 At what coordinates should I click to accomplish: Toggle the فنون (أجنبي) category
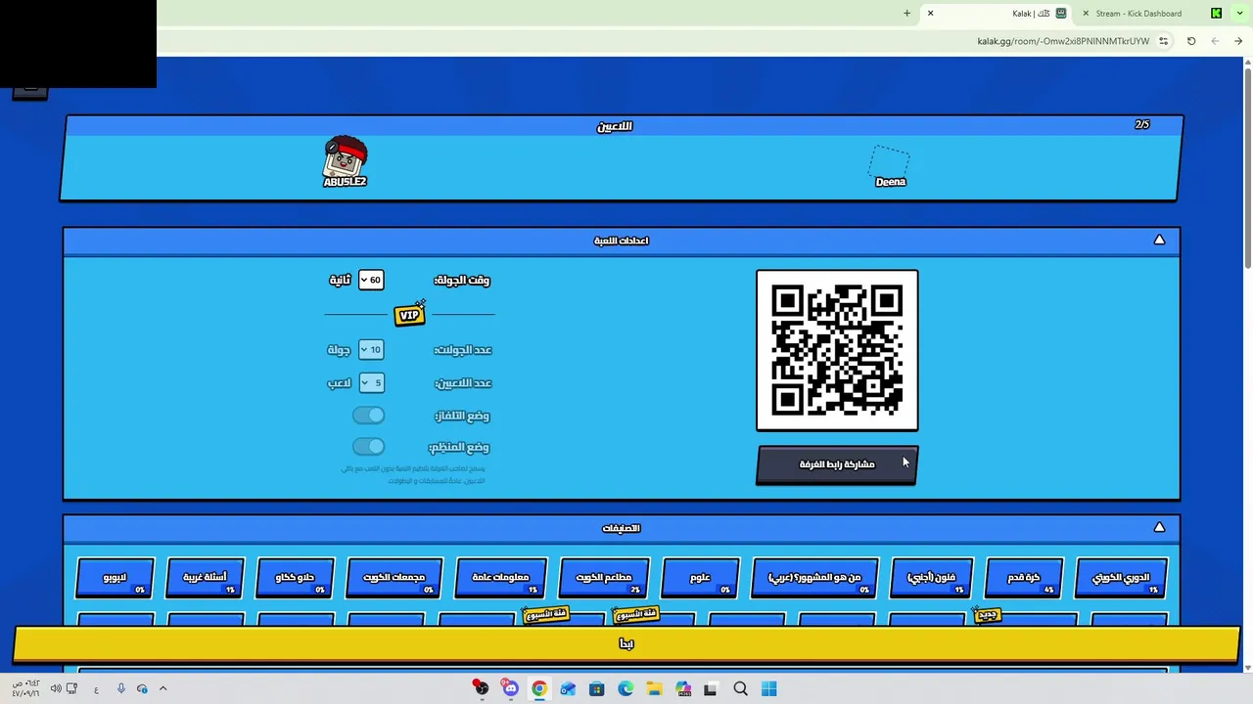pyautogui.click(x=931, y=578)
